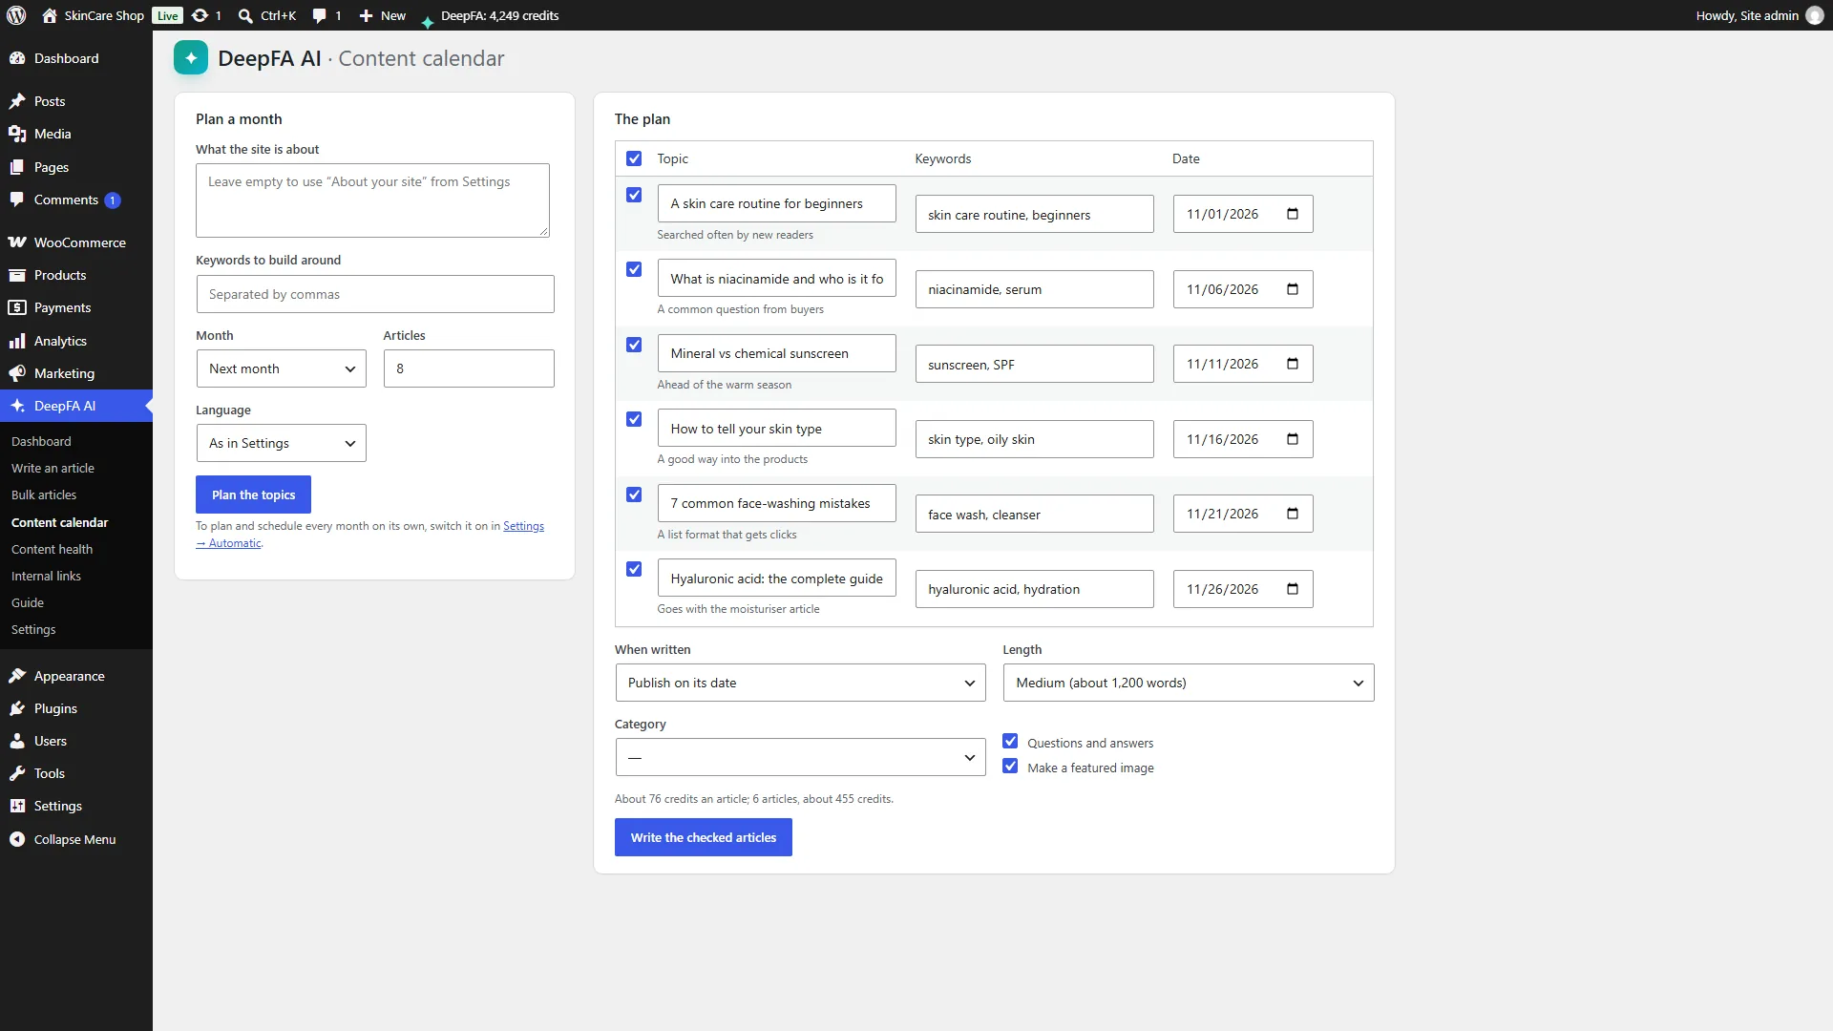Open the Ctrl+K search icon
Image resolution: width=1833 pixels, height=1031 pixels.
click(x=245, y=15)
